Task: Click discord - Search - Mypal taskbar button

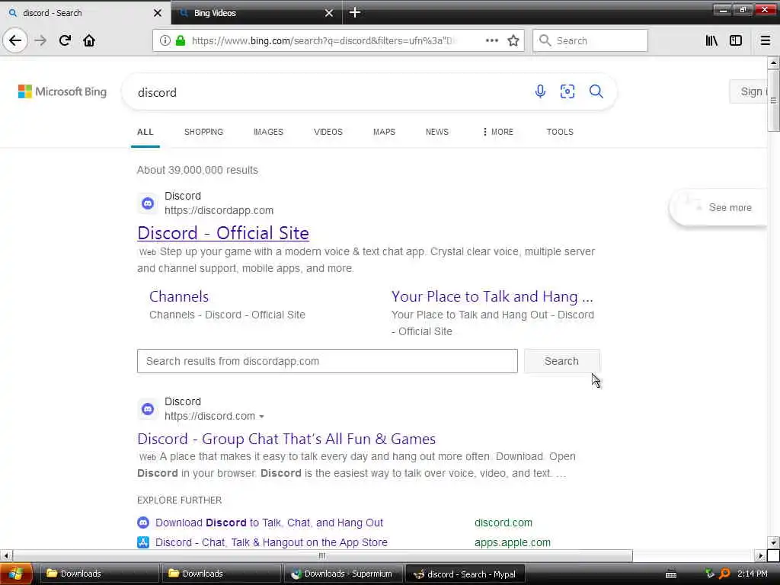Action: tap(465, 574)
